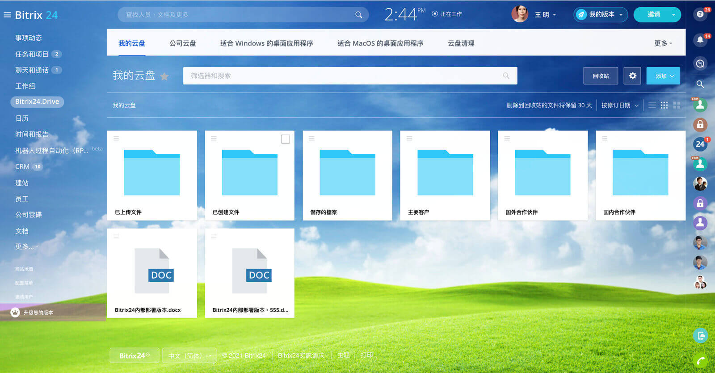Open the 按修订日期 sort dropdown

pos(620,106)
